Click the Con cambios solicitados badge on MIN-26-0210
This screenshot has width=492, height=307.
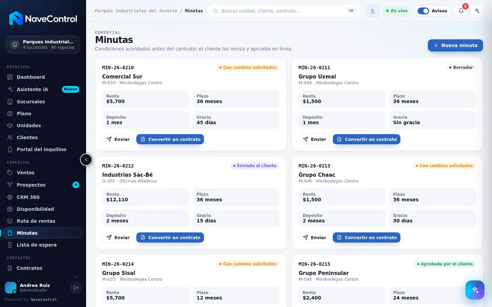coord(248,68)
